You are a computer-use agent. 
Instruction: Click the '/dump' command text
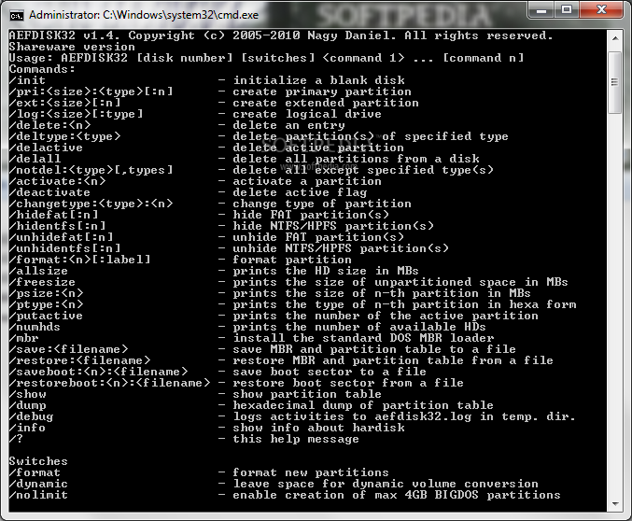(x=27, y=405)
